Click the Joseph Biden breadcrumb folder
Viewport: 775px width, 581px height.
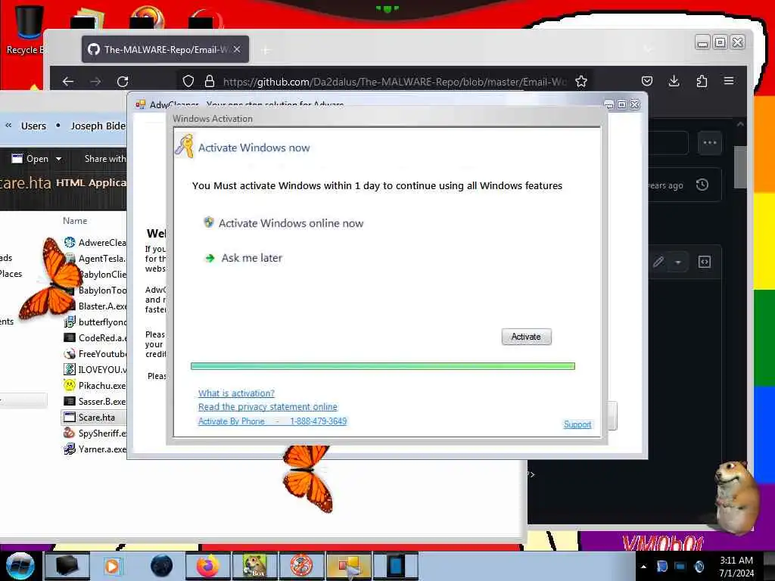tap(98, 126)
